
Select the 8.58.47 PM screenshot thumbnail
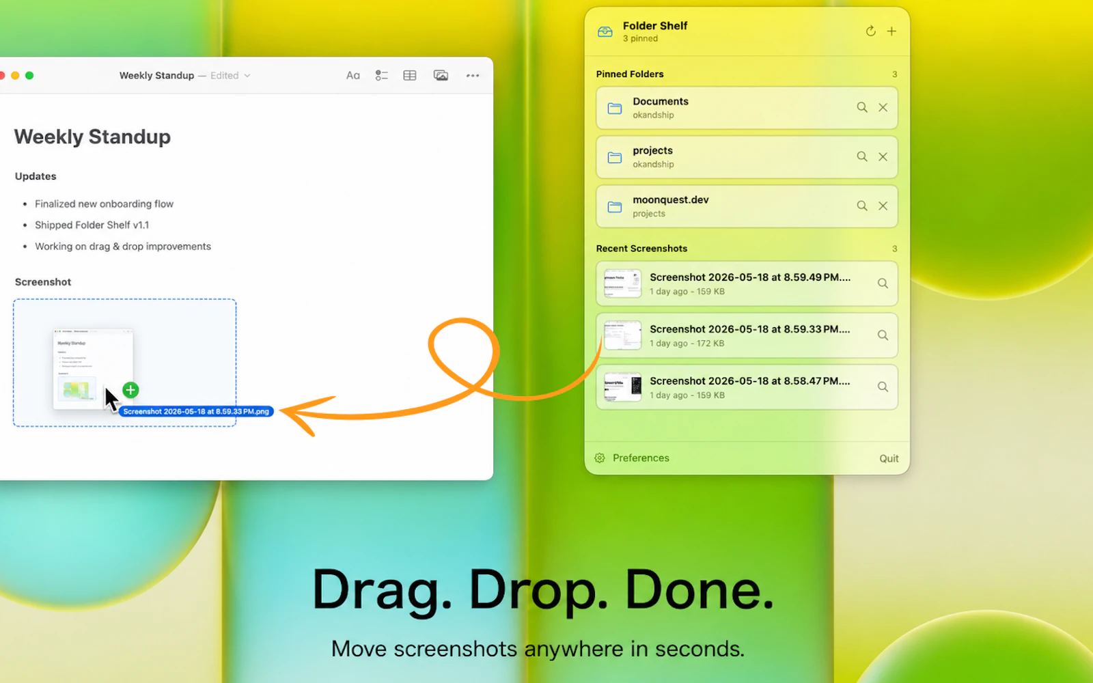click(x=622, y=387)
